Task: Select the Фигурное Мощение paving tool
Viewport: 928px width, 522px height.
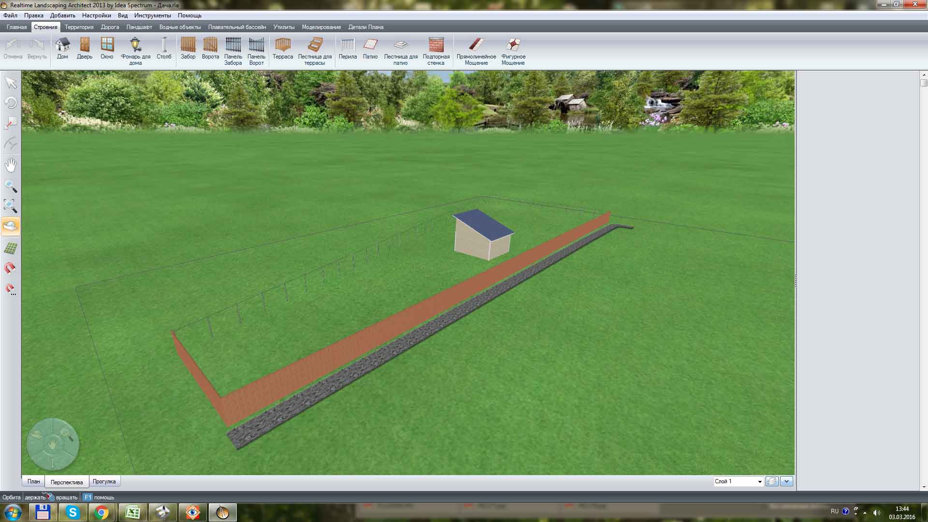Action: coord(513,51)
